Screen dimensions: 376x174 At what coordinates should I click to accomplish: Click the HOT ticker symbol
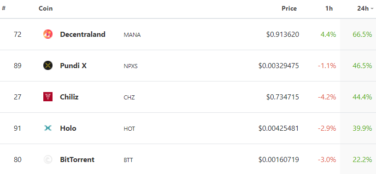[129, 129]
